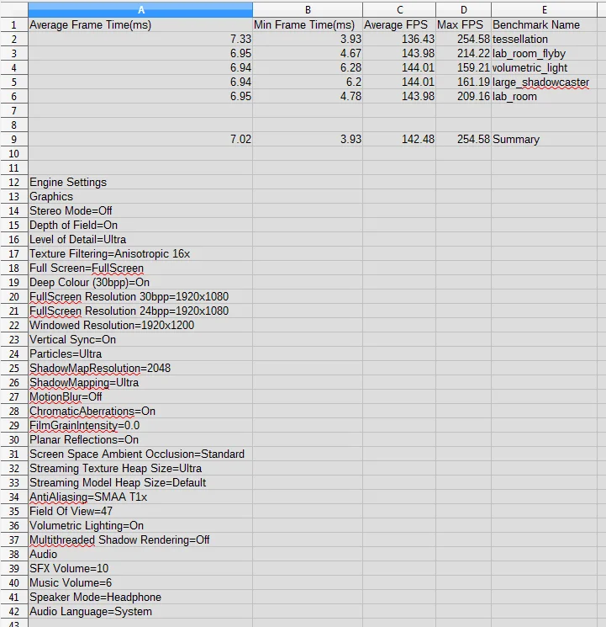Select the cell with value 6.2
606x627 pixels.
click(308, 82)
